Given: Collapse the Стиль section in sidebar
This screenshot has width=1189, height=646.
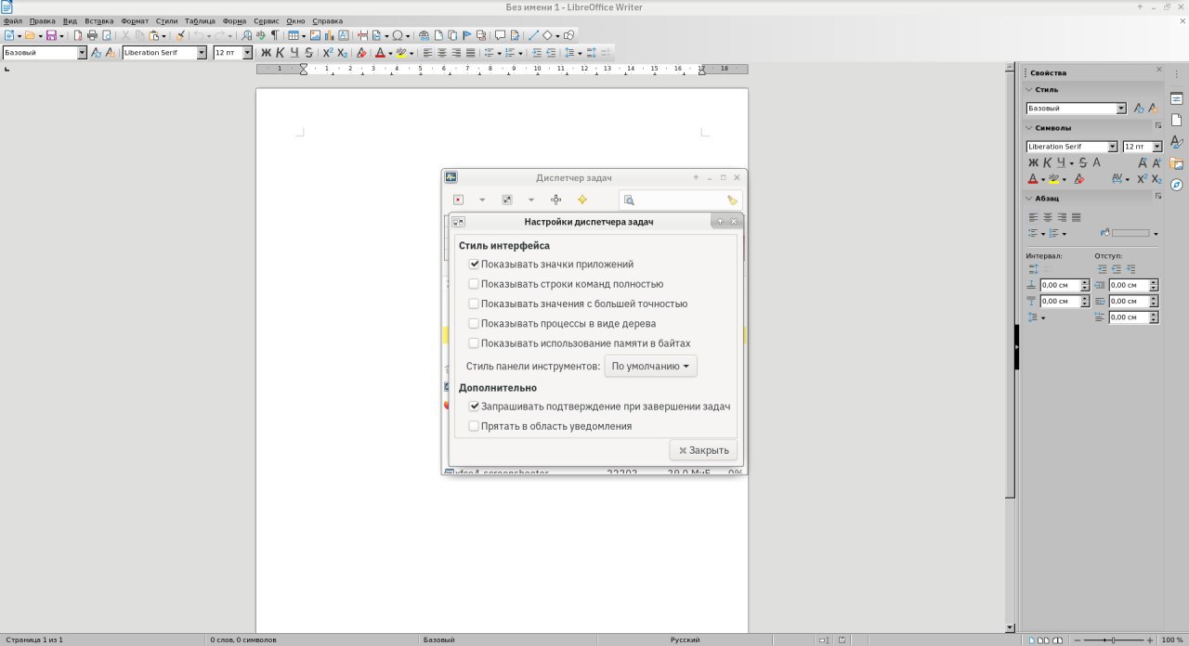Looking at the screenshot, I should 1029,89.
